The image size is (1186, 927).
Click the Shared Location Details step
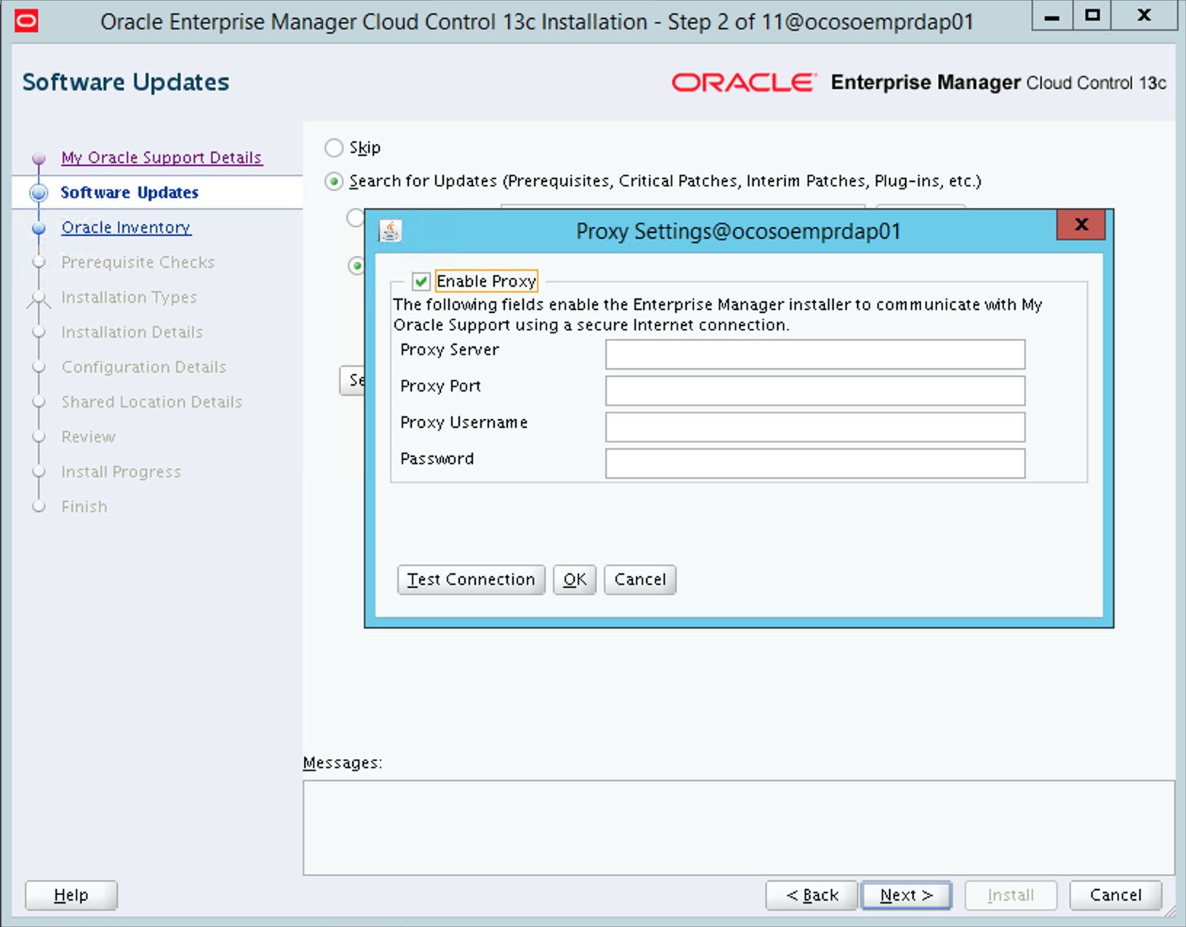click(152, 402)
